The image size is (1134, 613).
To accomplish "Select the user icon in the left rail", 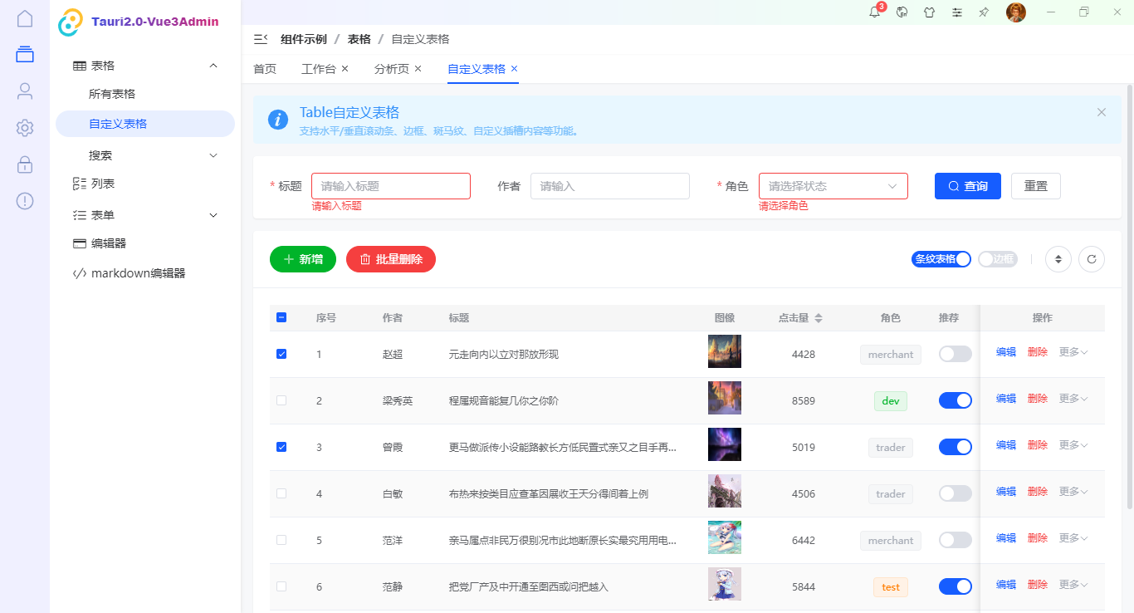I will point(24,92).
